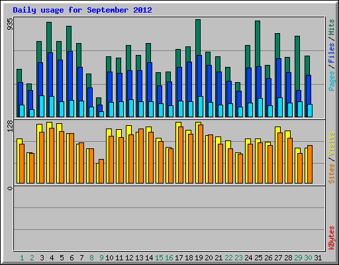Select the green Hits bar for day 4
Image resolution: width=339 pixels, height=265 pixels.
point(49,37)
